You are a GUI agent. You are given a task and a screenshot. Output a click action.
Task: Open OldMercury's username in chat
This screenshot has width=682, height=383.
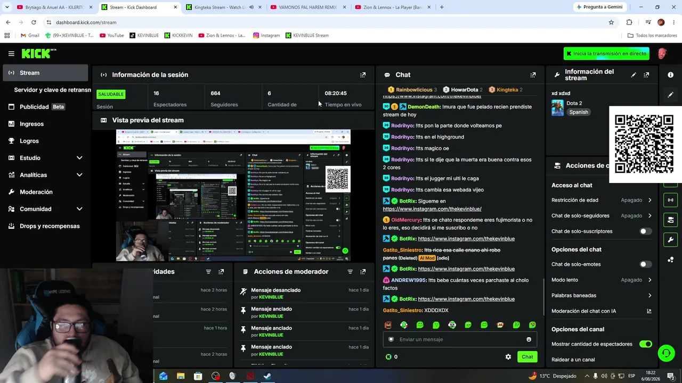(405, 220)
